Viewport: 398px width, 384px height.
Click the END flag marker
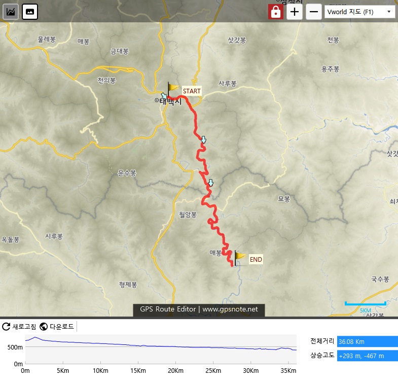[x=239, y=258]
